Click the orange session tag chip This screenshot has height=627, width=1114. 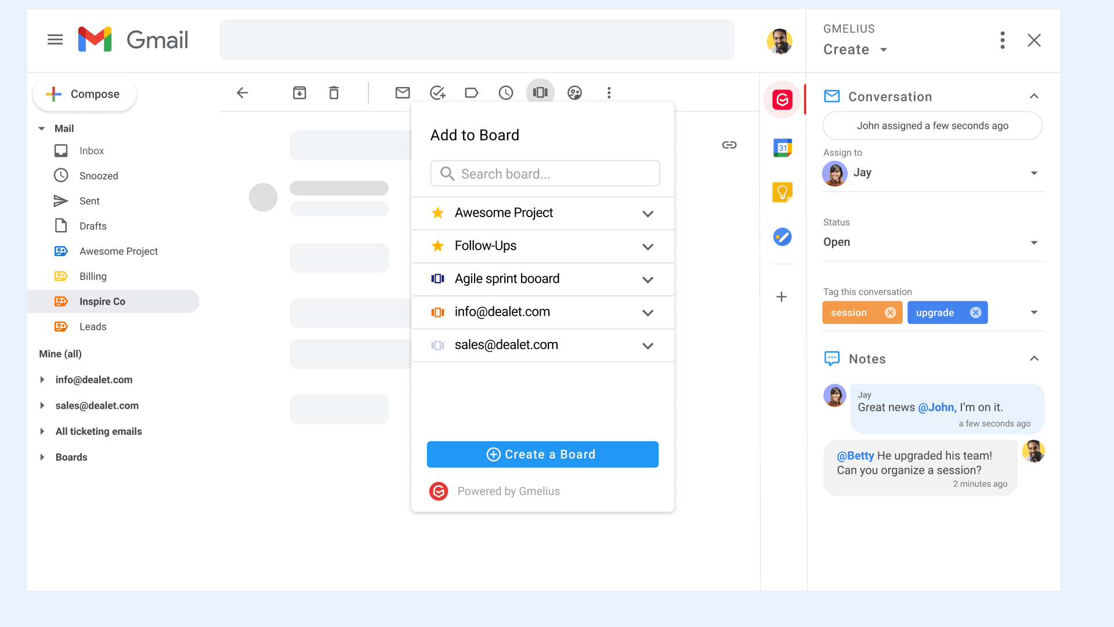(x=849, y=313)
